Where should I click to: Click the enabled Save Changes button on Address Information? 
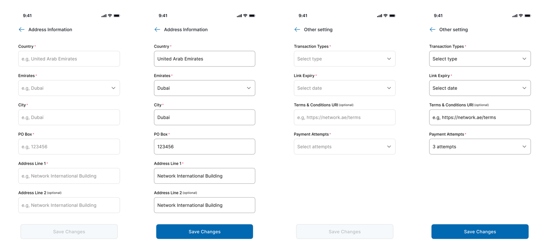(204, 231)
